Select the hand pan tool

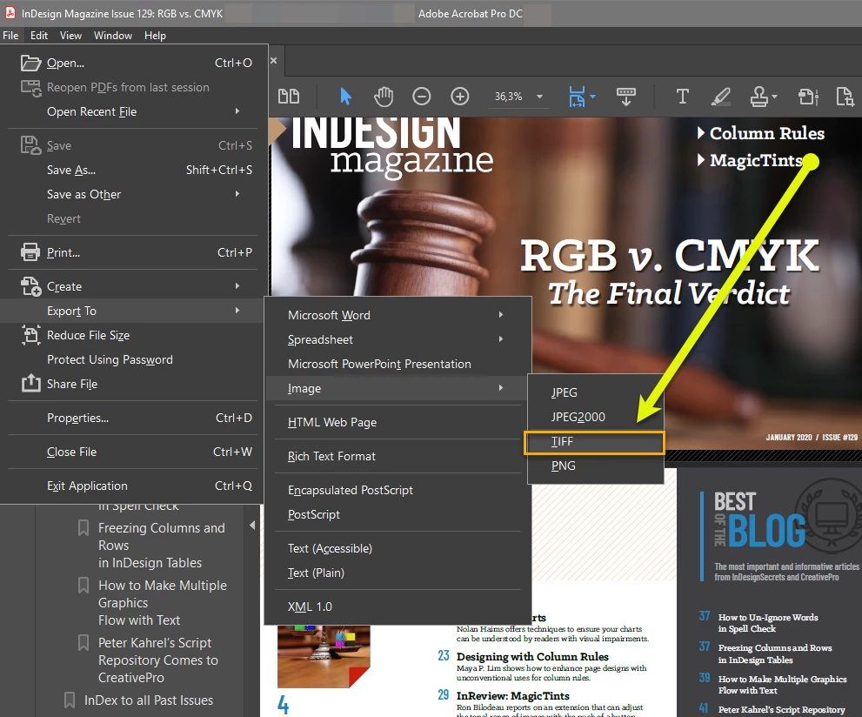[x=384, y=97]
